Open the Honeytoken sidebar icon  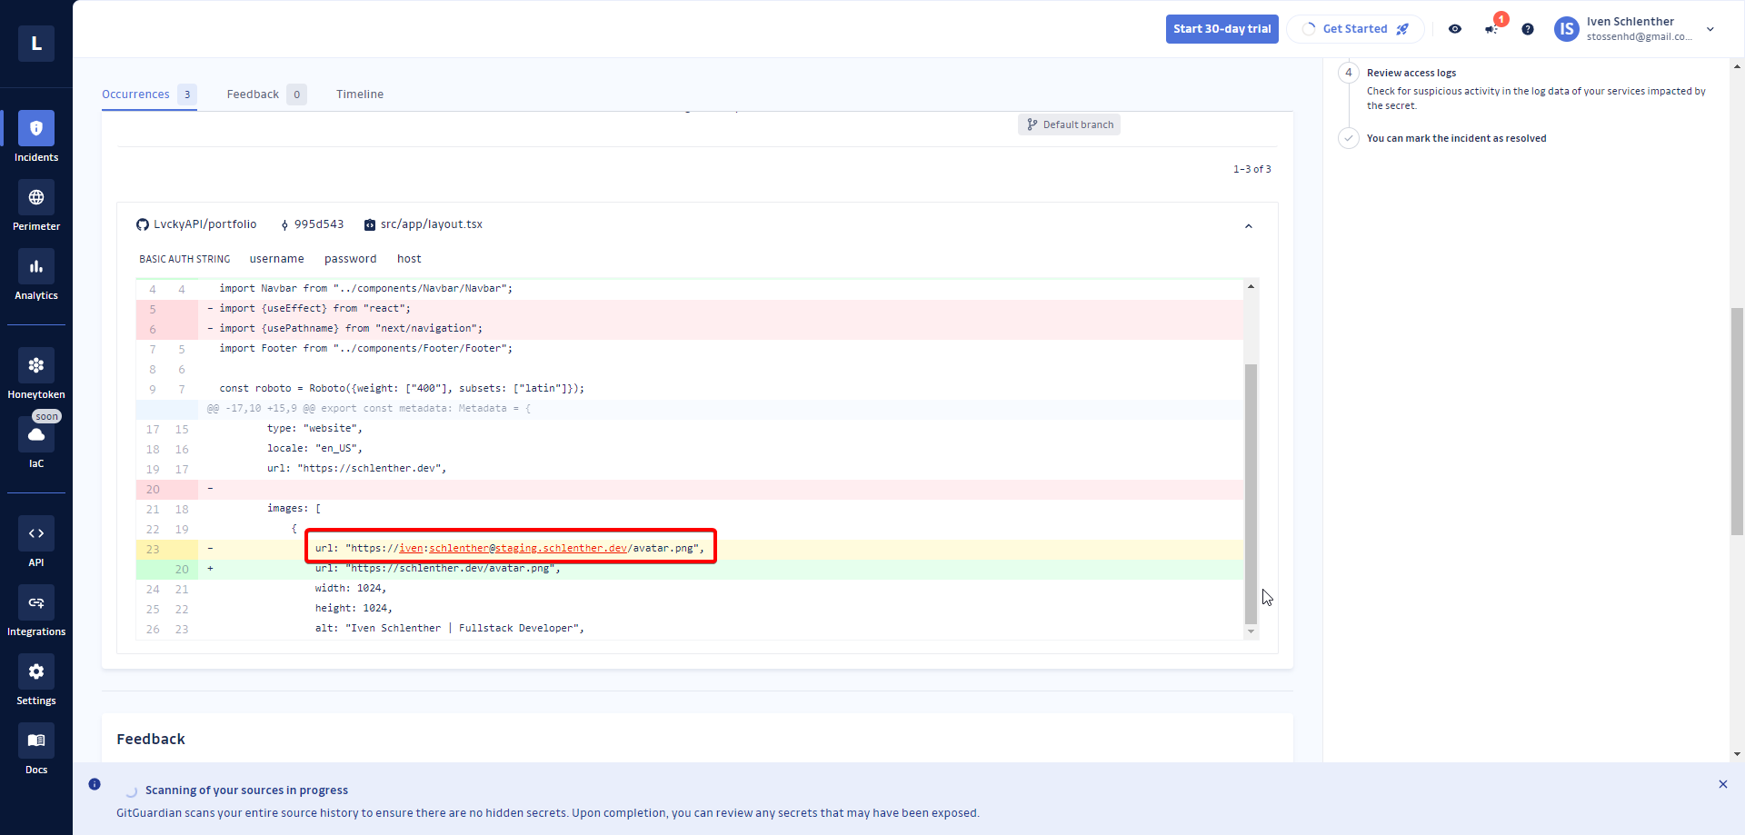pyautogui.click(x=36, y=366)
